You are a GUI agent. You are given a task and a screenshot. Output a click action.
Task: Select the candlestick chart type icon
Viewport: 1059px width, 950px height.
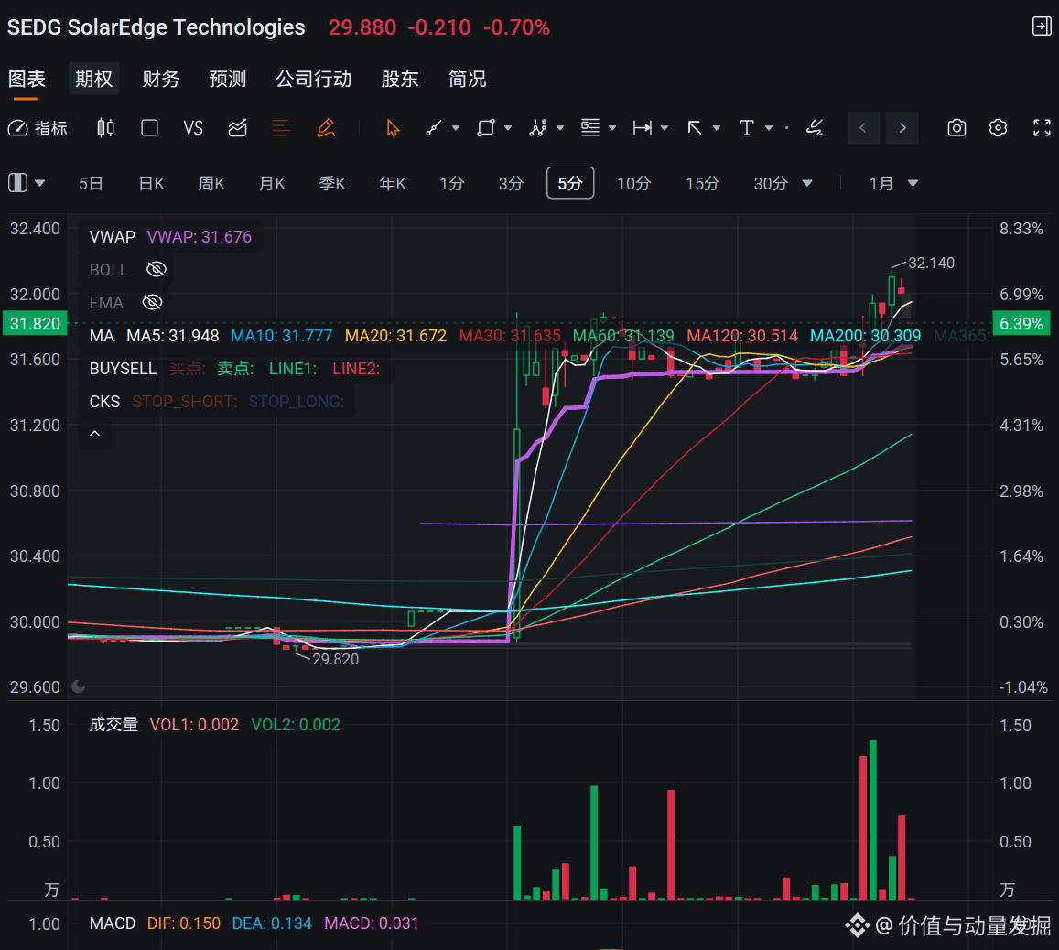coord(105,127)
